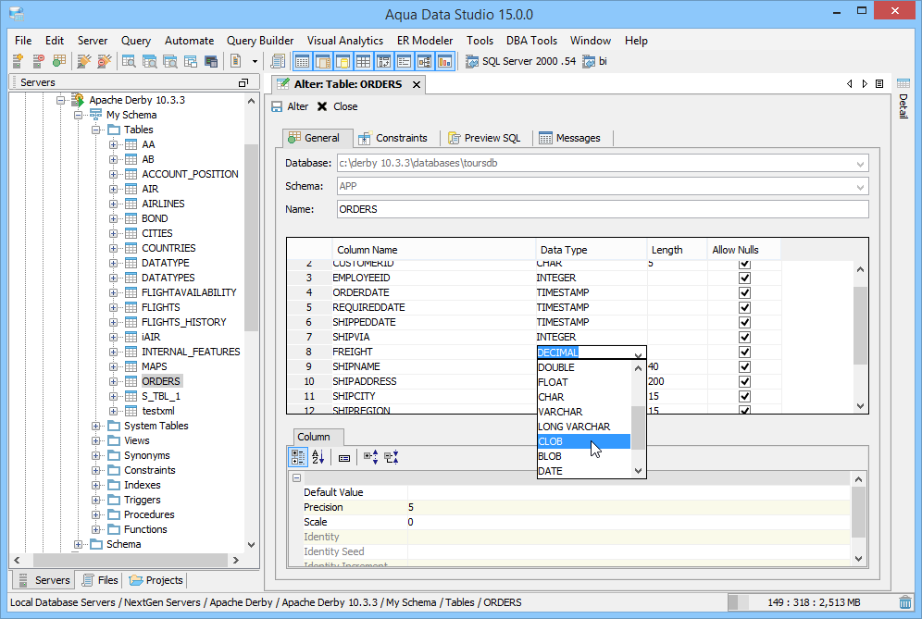Screen dimensions: 922x619
Task: Close the Alter: Table: ORDERS tab
Action: tap(417, 84)
